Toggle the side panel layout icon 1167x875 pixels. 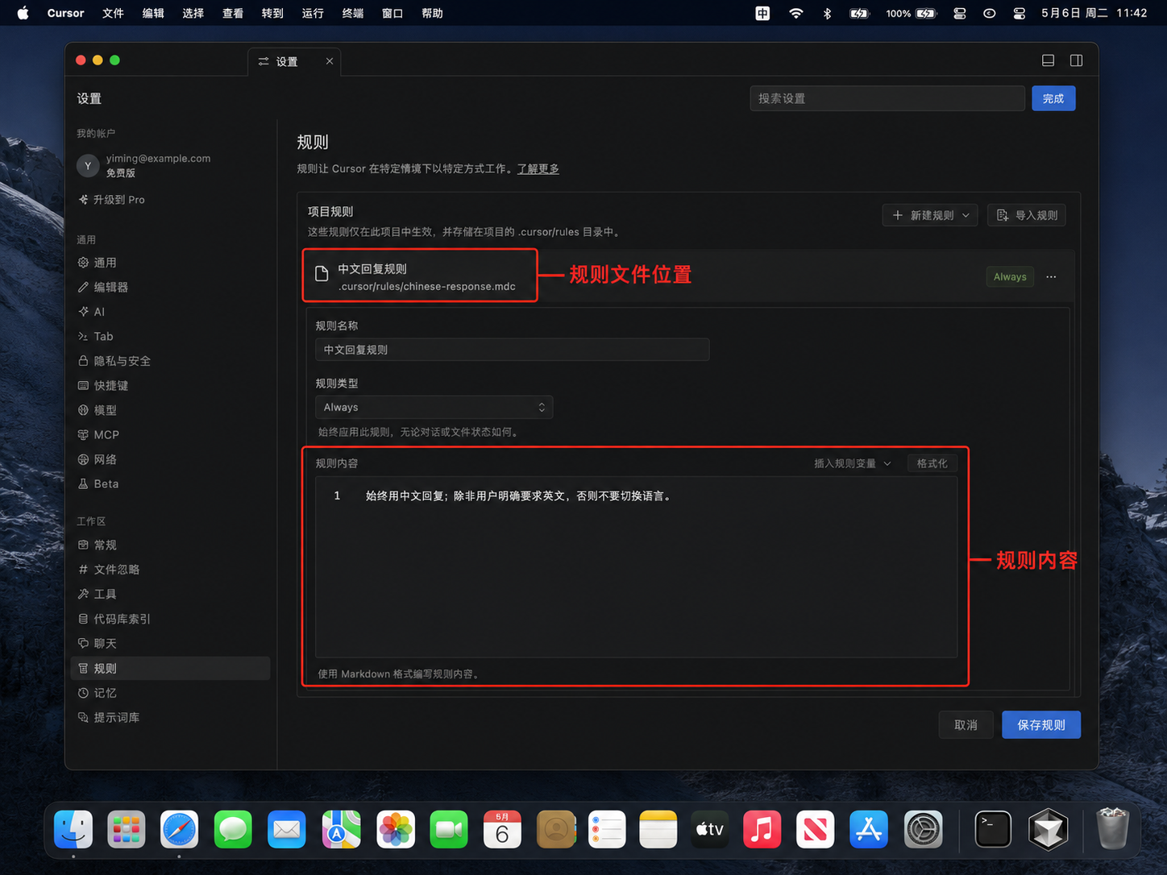point(1076,60)
